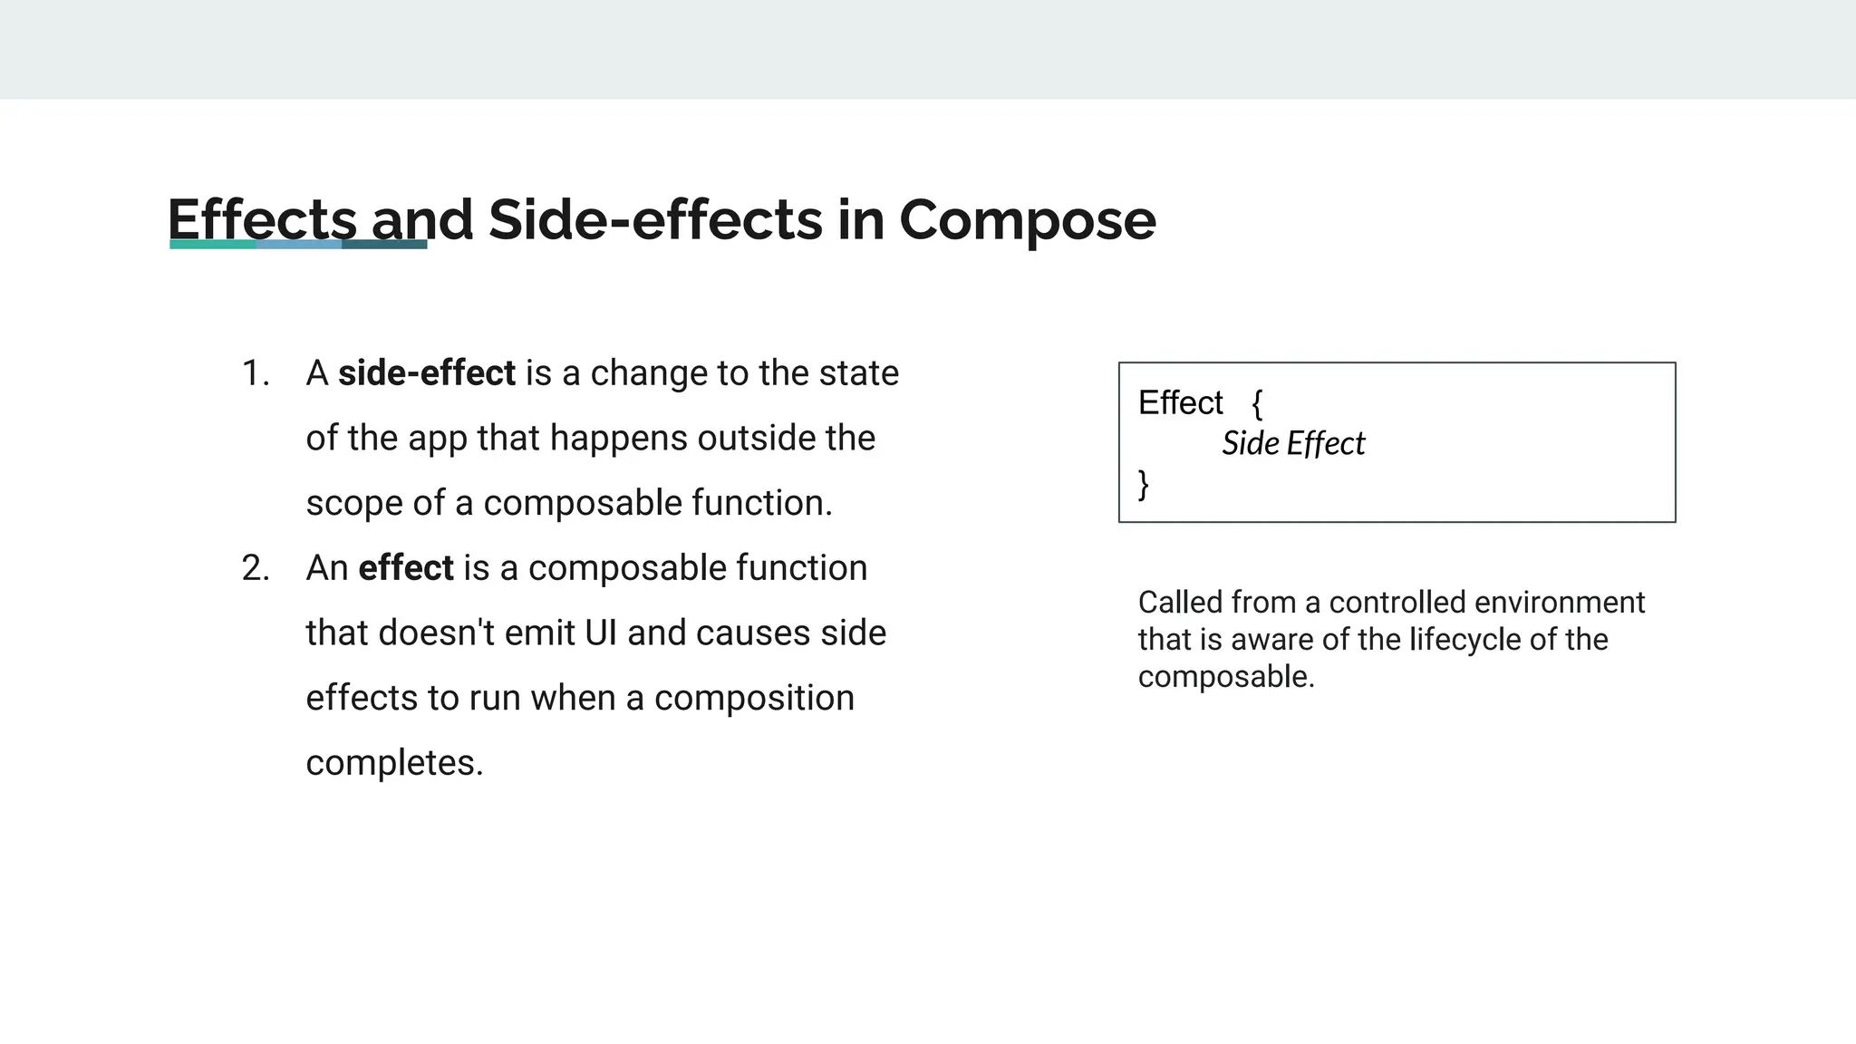Click the gray header band at top

point(928,49)
